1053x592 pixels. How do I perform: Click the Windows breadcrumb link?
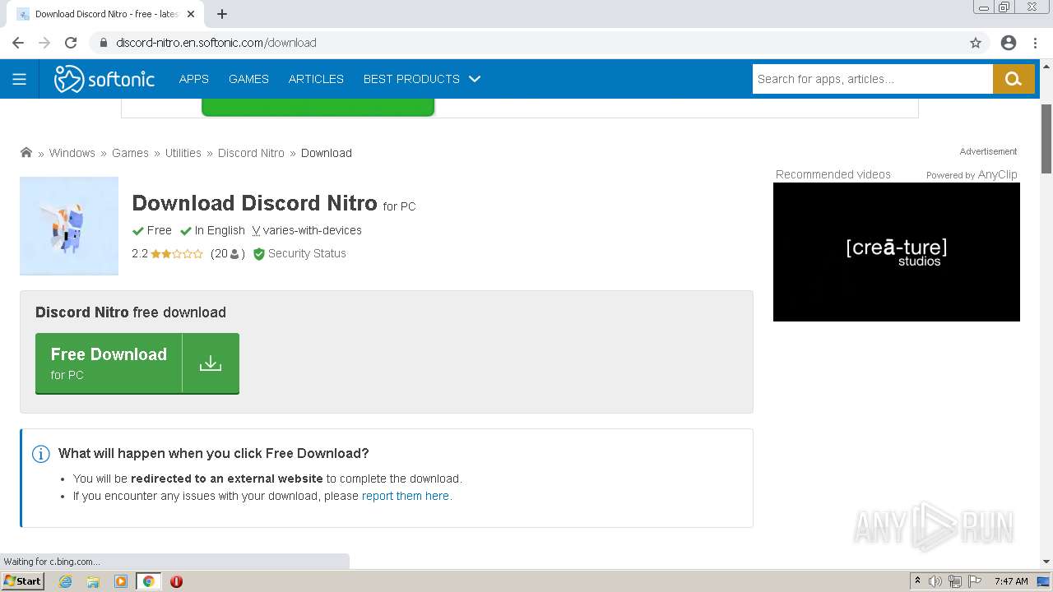click(x=72, y=153)
